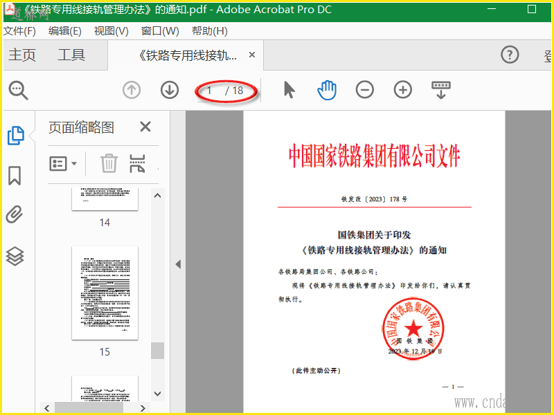The width and height of the screenshot is (554, 415).
Task: Open the Layers sidebar panel
Action: [15, 256]
